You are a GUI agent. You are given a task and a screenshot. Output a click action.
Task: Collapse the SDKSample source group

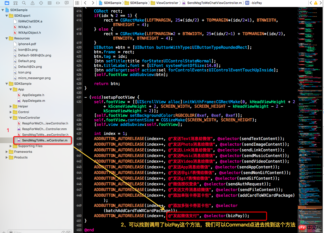7,84
